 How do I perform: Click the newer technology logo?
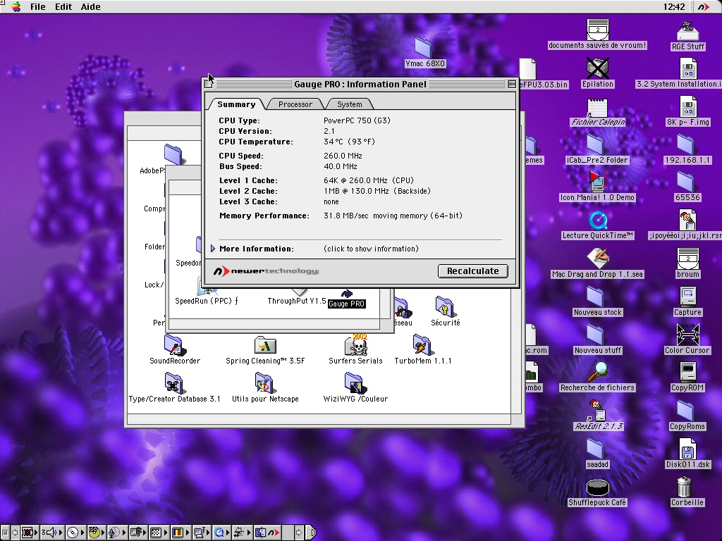(266, 271)
